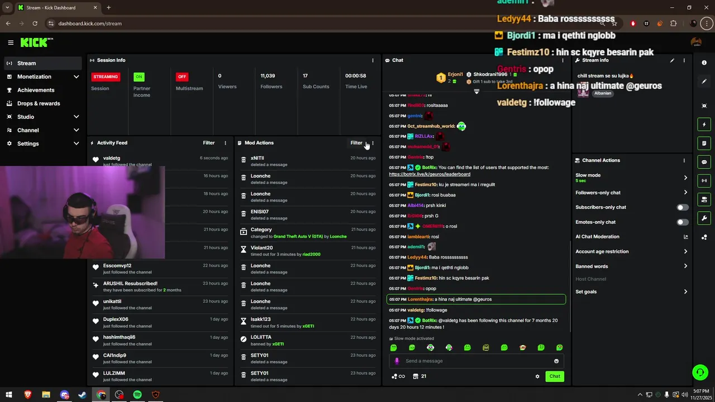The width and height of the screenshot is (715, 402).
Task: Click the green Chat send button
Action: point(555,376)
